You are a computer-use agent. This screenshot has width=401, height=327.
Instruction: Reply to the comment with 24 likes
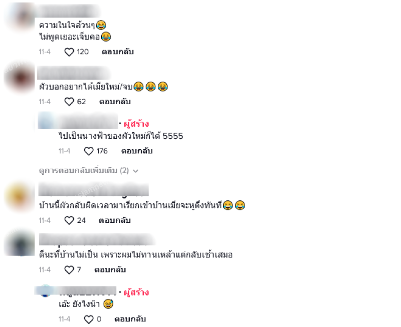click(115, 220)
